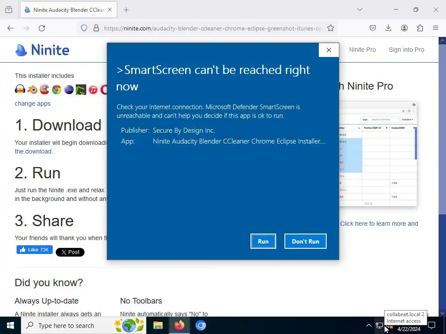View site security lock information
This screenshot has width=446, height=334.
pyautogui.click(x=96, y=28)
